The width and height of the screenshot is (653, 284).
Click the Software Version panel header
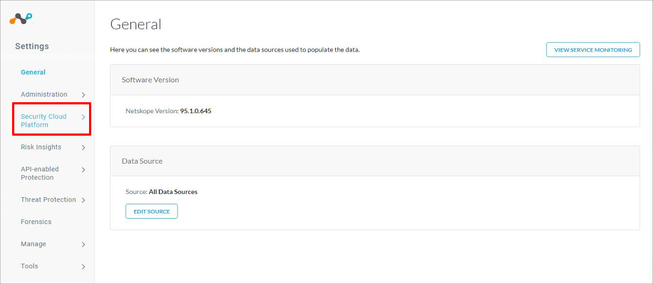pyautogui.click(x=375, y=80)
